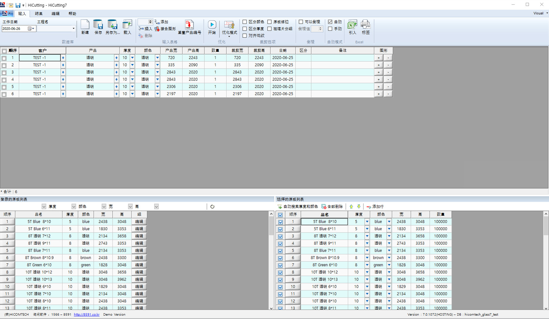Move selected sheet up with yellow arrow
The image size is (549, 319).
click(351, 207)
